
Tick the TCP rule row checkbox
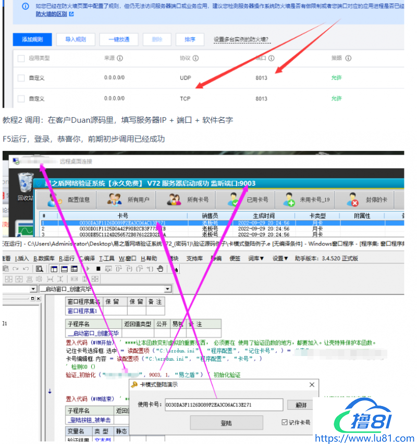pyautogui.click(x=21, y=98)
